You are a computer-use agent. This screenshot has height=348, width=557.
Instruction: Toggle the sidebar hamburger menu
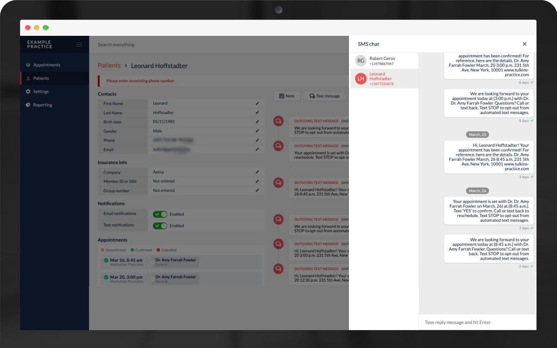(x=79, y=45)
